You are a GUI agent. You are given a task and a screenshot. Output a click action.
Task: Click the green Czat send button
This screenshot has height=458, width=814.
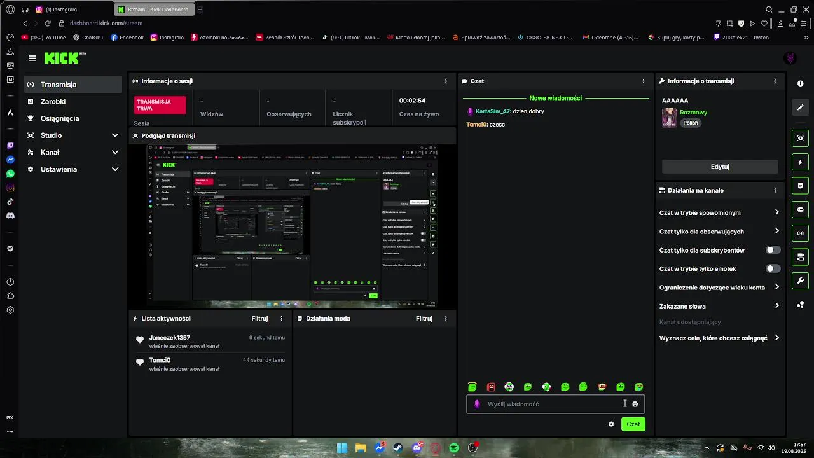633,424
